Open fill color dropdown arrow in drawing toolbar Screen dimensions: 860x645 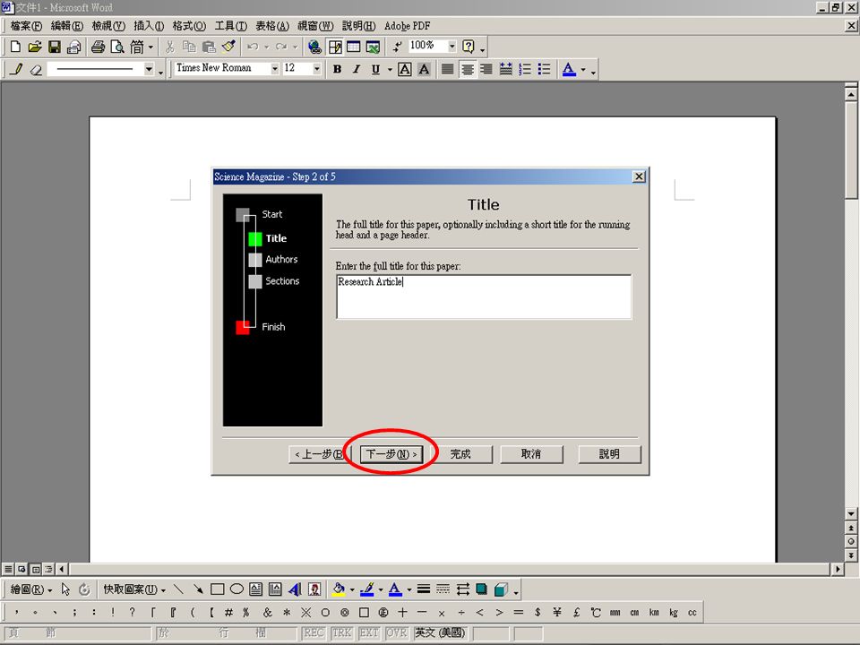pyautogui.click(x=352, y=590)
